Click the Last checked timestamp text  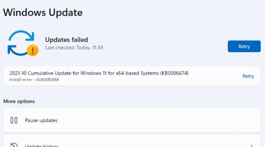click(74, 47)
